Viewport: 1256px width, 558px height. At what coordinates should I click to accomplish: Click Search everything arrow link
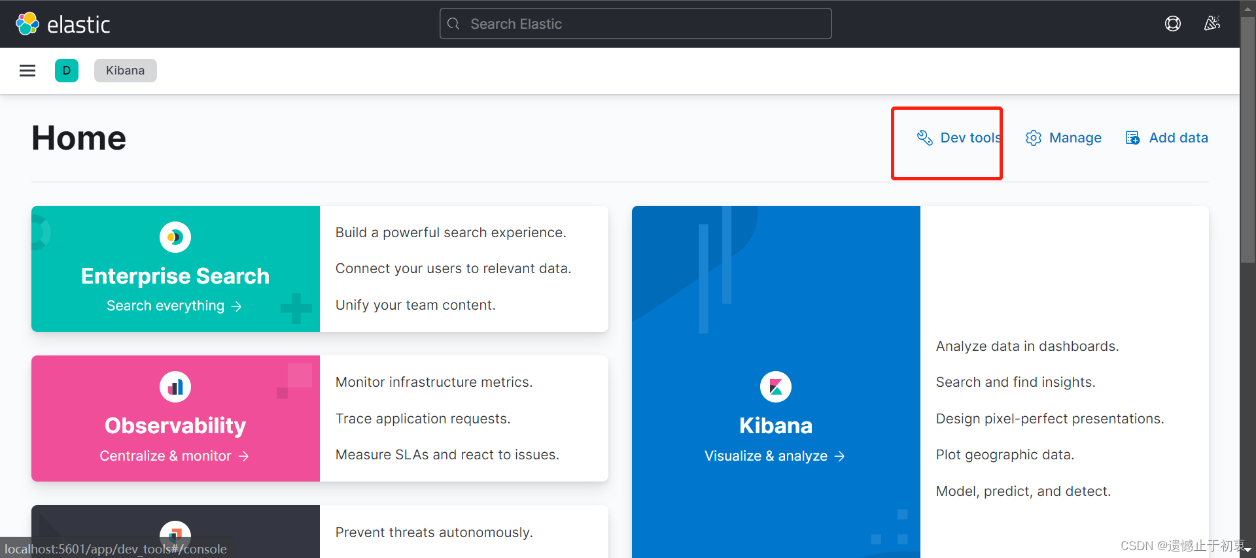pos(175,306)
